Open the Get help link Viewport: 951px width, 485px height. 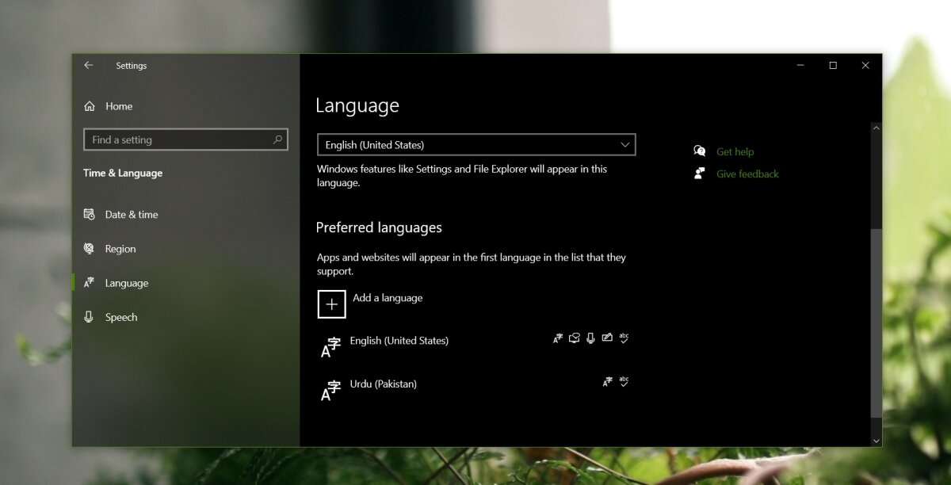click(735, 151)
